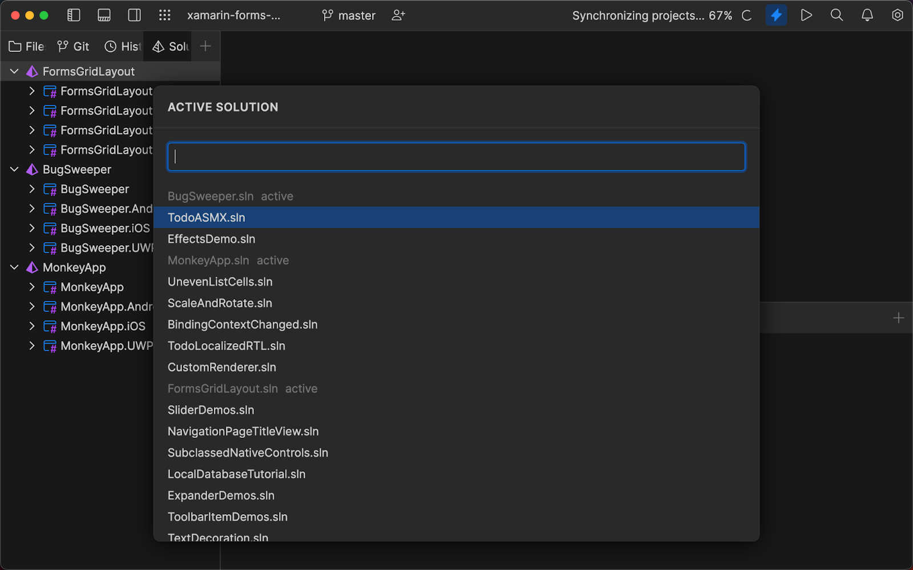Choose TodoLocalizedRTL.sln
Image resolution: width=913 pixels, height=570 pixels.
[x=457, y=345]
